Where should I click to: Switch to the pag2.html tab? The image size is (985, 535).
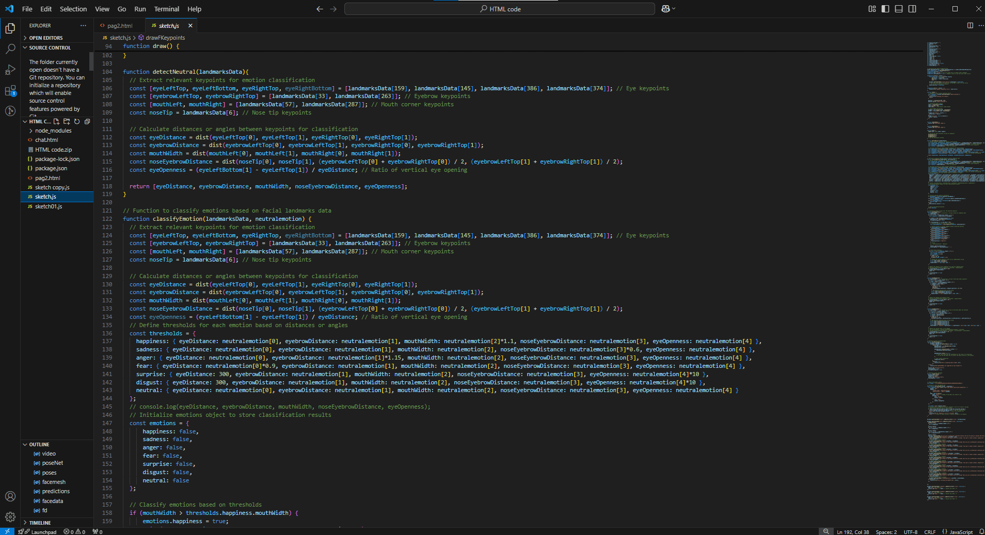pos(119,25)
